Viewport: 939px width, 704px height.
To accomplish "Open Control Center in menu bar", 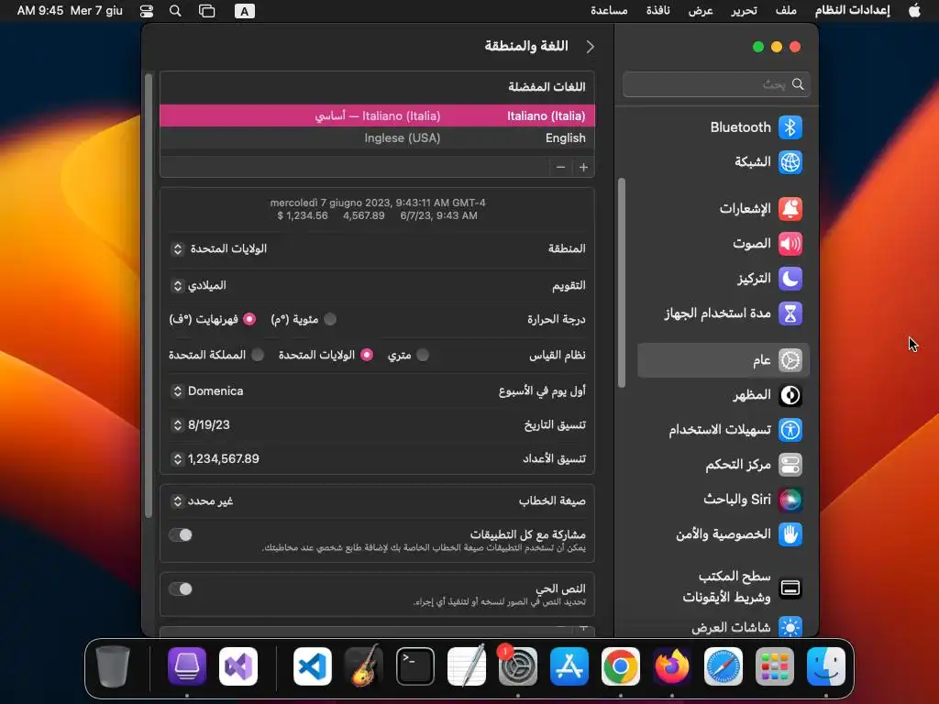I will [146, 11].
